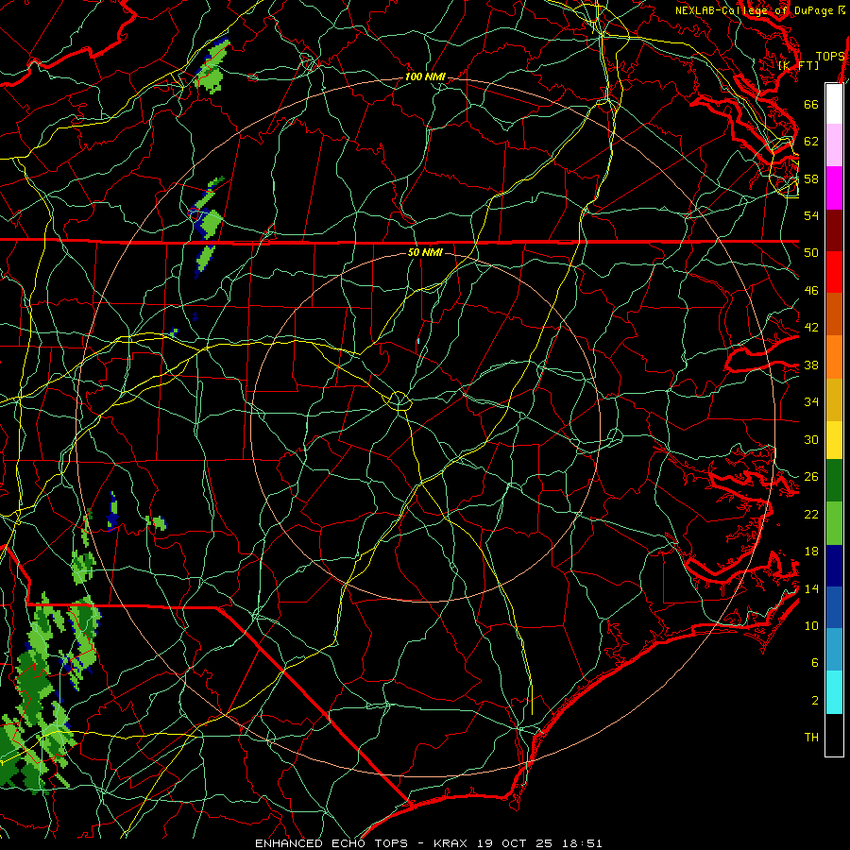850x850 pixels.
Task: Click the black TH threshold legend swatch
Action: [834, 735]
